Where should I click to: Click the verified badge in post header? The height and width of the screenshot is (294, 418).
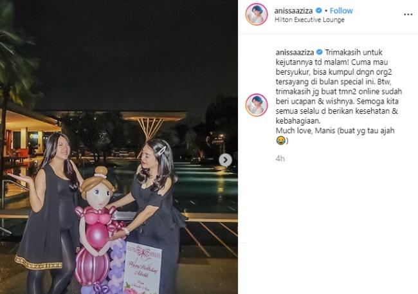click(318, 11)
